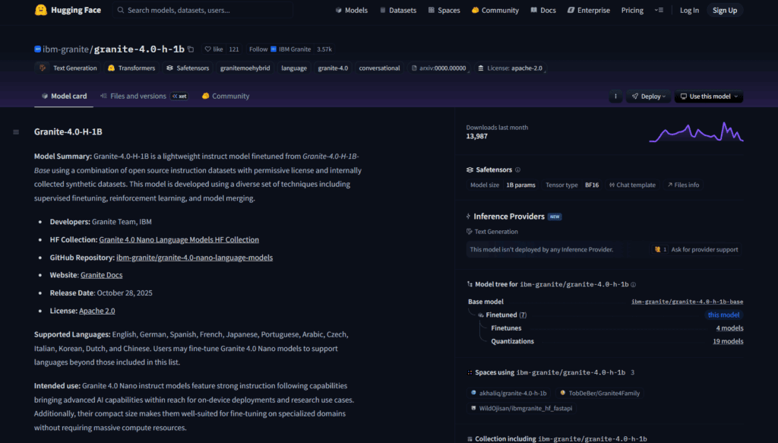
Task: Click Ask for provider support
Action: (x=697, y=249)
